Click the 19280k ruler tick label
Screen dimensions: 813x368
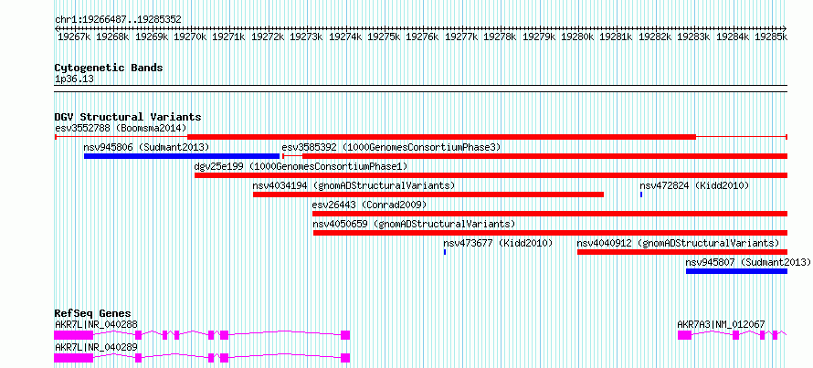578,37
